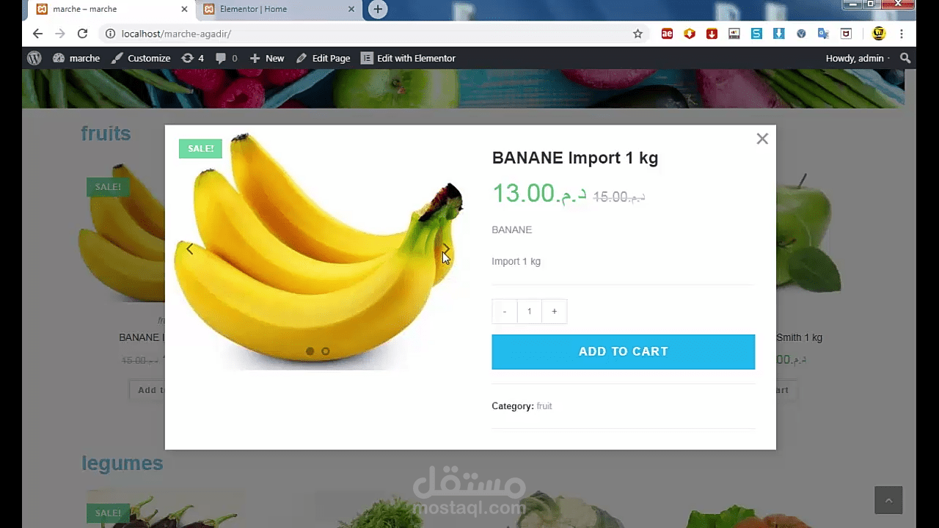Click the admin bar search icon

905,58
